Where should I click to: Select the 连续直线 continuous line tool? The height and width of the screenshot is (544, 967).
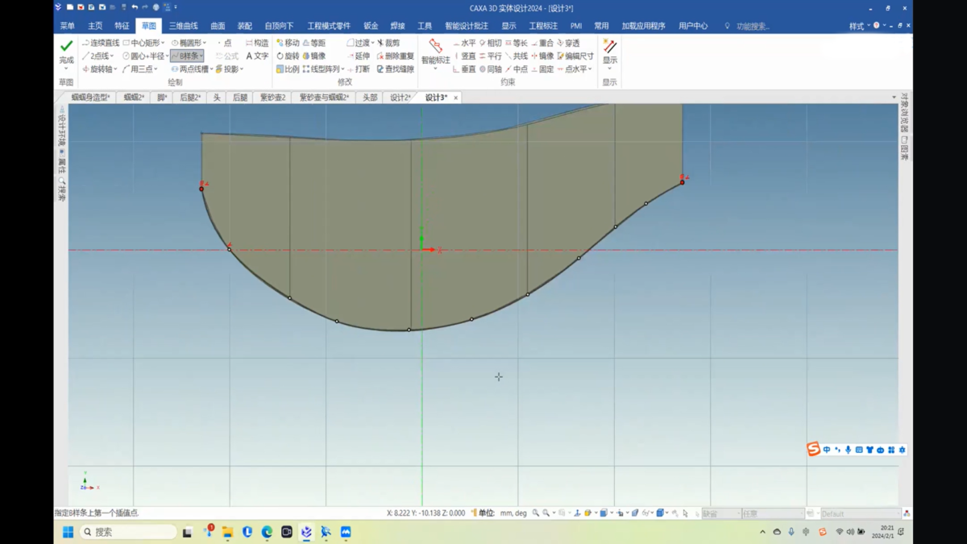(101, 43)
